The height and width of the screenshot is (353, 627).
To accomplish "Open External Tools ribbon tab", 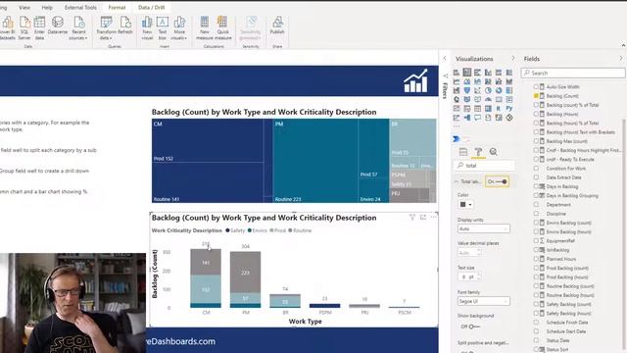I will pyautogui.click(x=80, y=7).
